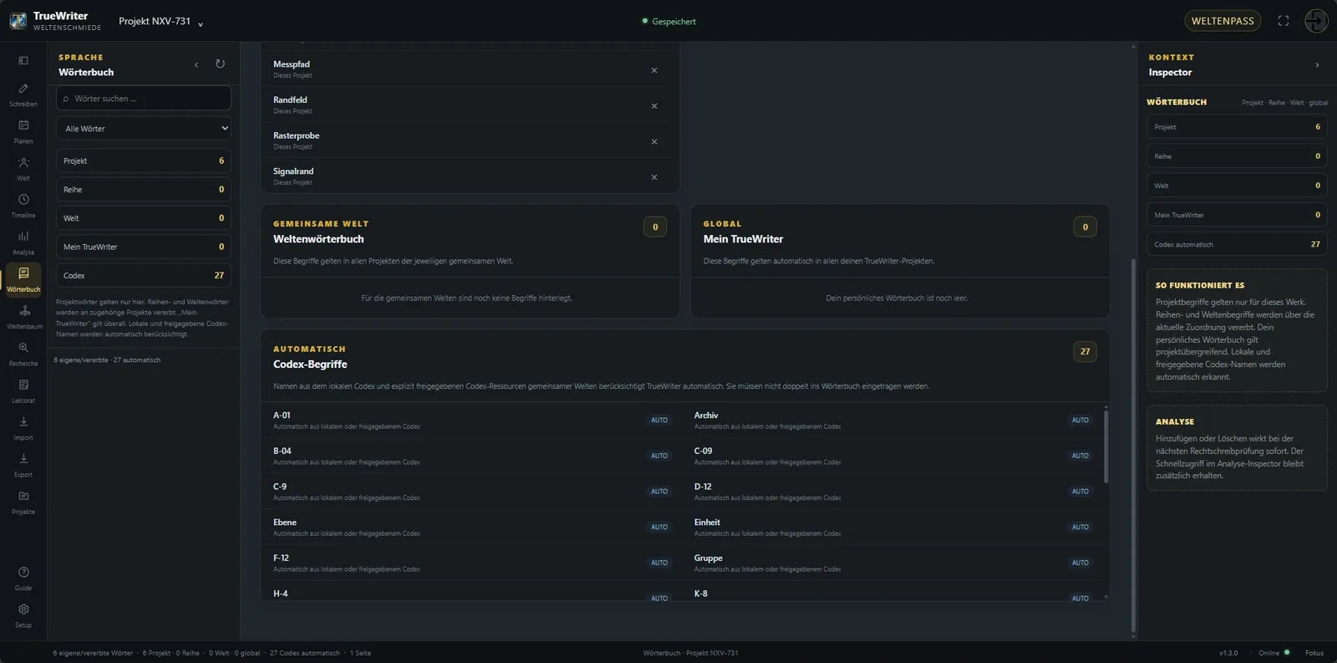Open the Export section
The width and height of the screenshot is (1337, 663).
[23, 465]
